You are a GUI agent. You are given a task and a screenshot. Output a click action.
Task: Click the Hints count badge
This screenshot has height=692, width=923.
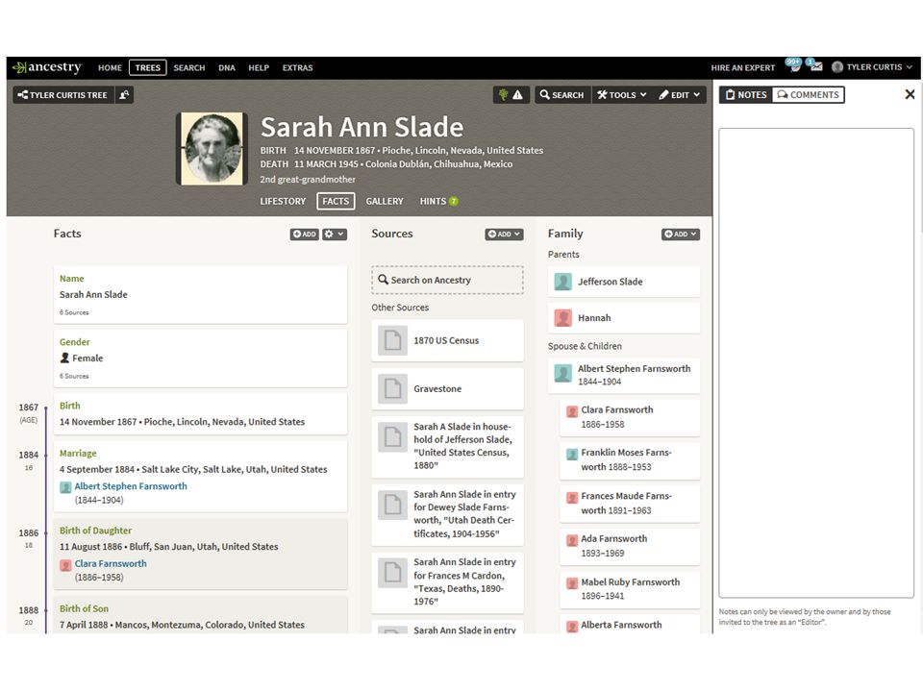click(x=453, y=201)
